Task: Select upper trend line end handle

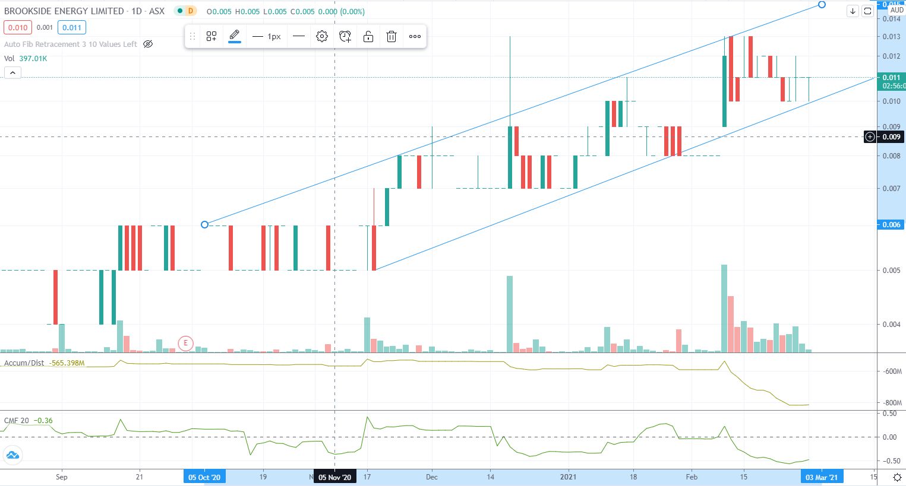Action: click(x=822, y=4)
